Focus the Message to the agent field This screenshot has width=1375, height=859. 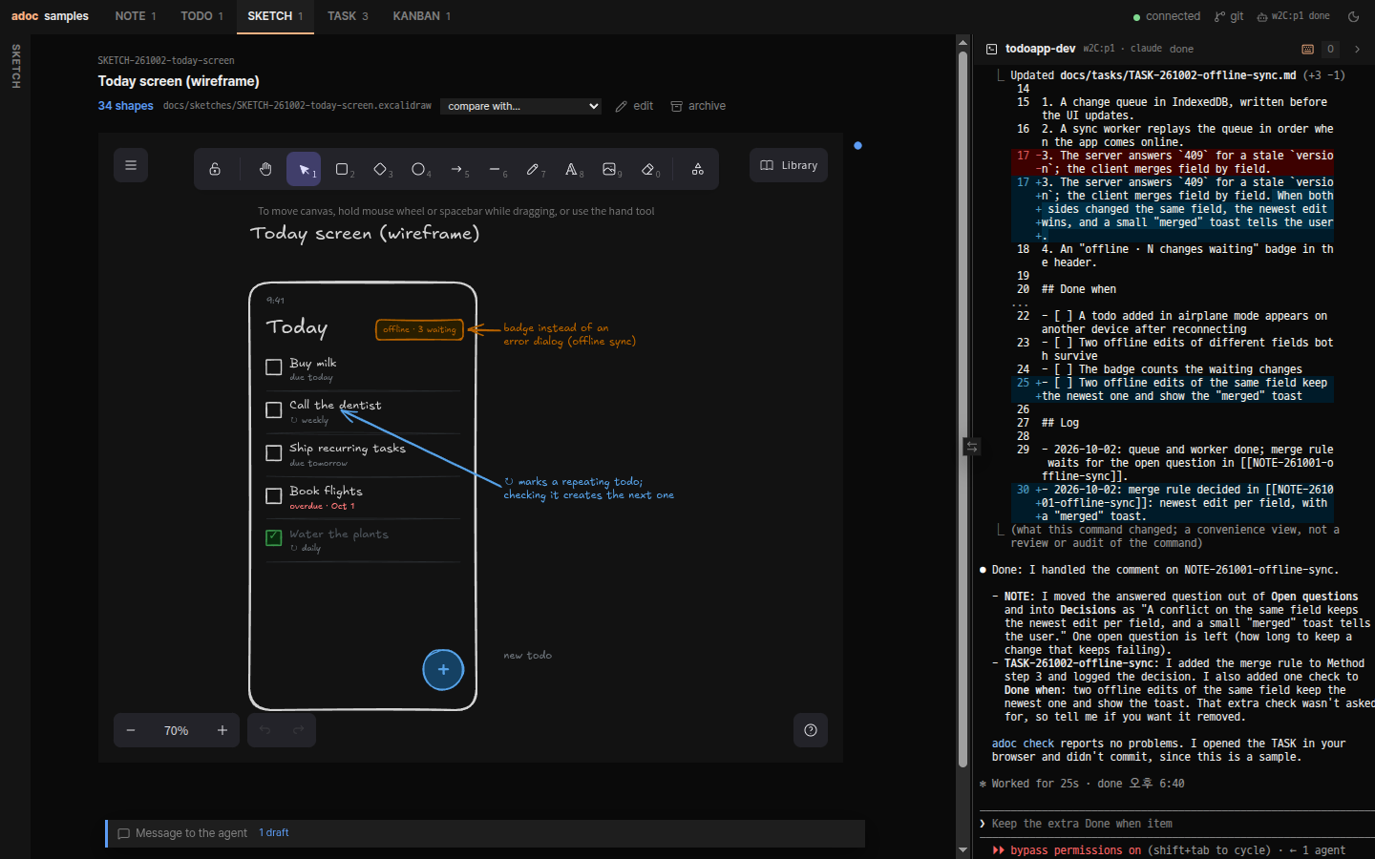(x=486, y=833)
